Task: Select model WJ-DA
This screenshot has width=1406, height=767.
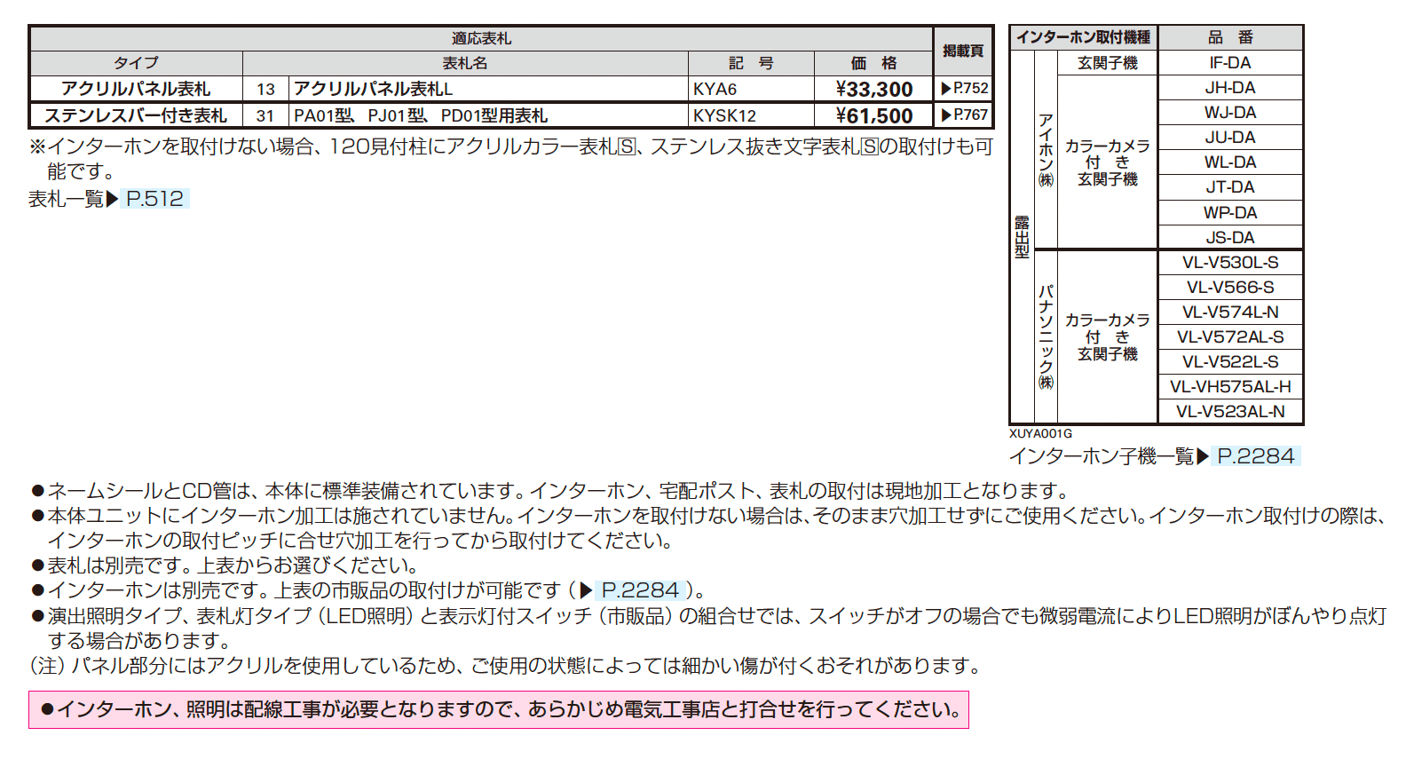Action: pyautogui.click(x=1230, y=112)
